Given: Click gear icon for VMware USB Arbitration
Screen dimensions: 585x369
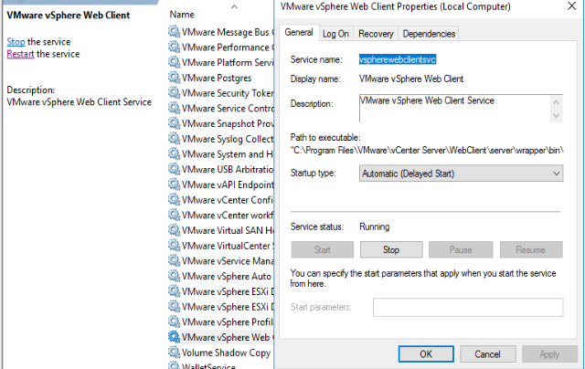Looking at the screenshot, I should [174, 169].
